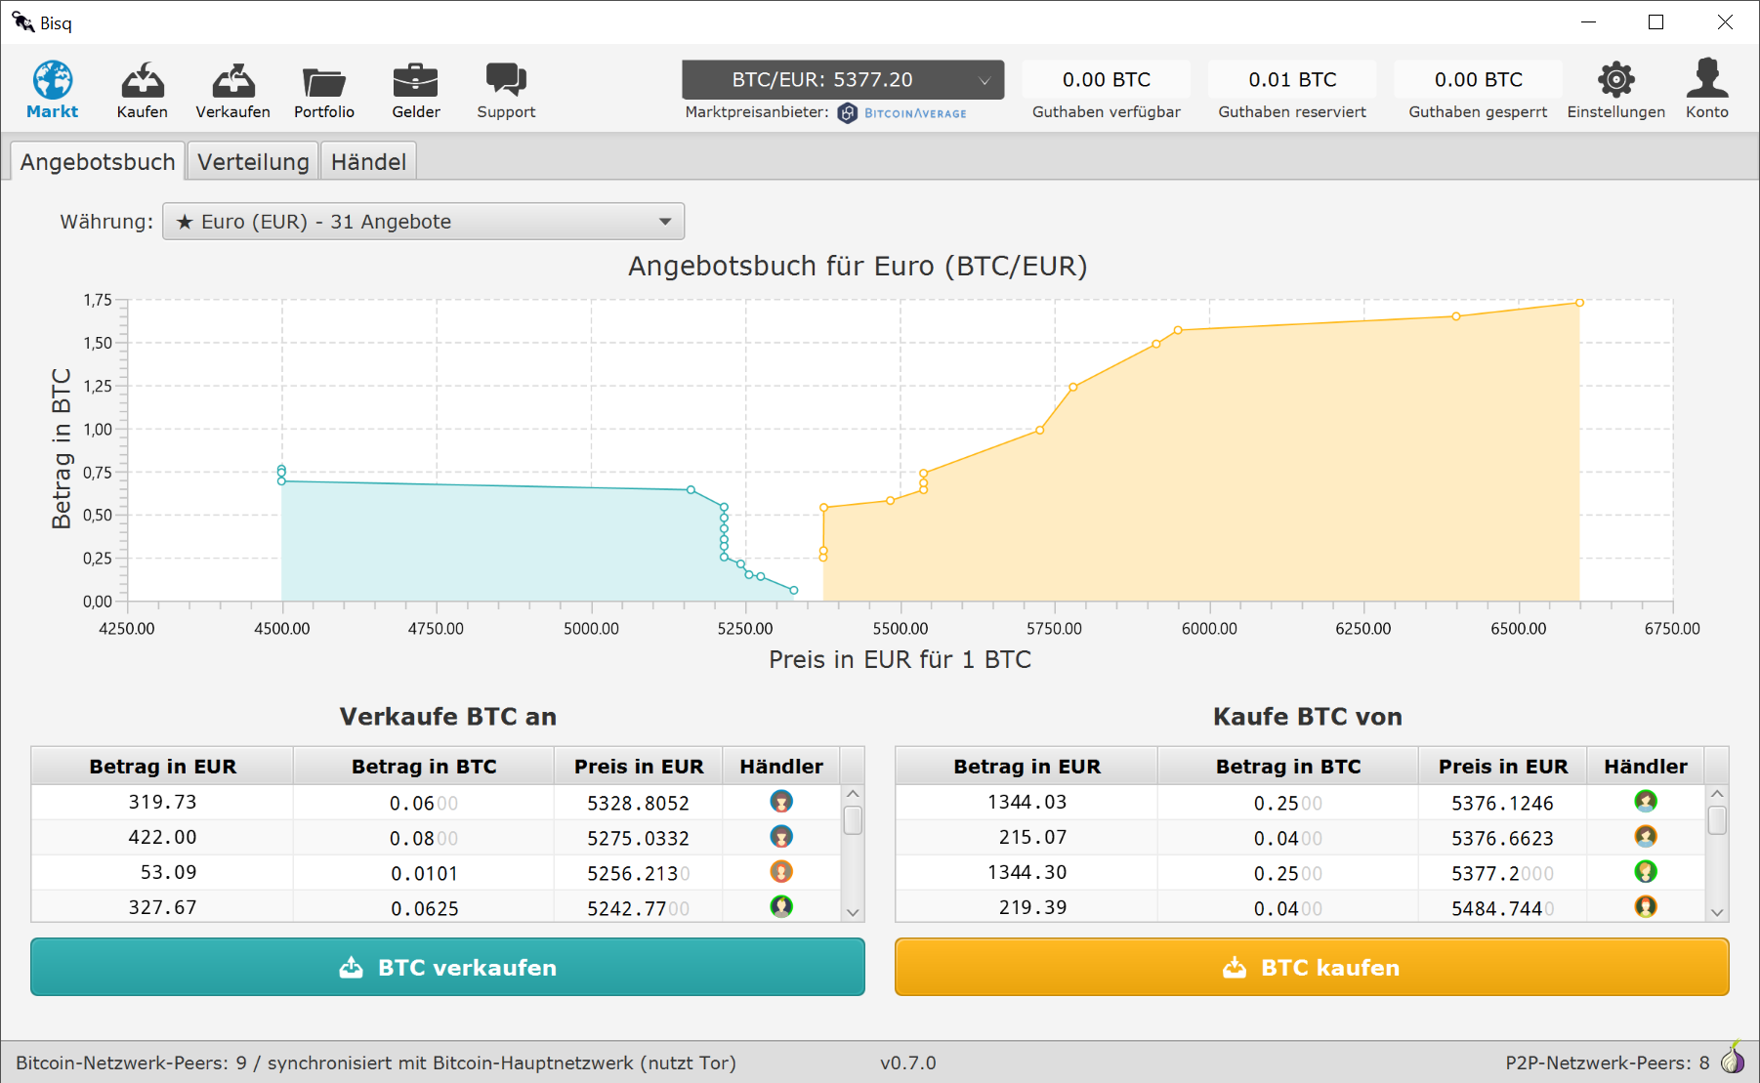Click the 0.0101 BTC amount cell
The height and width of the screenshot is (1083, 1760).
pyautogui.click(x=424, y=873)
